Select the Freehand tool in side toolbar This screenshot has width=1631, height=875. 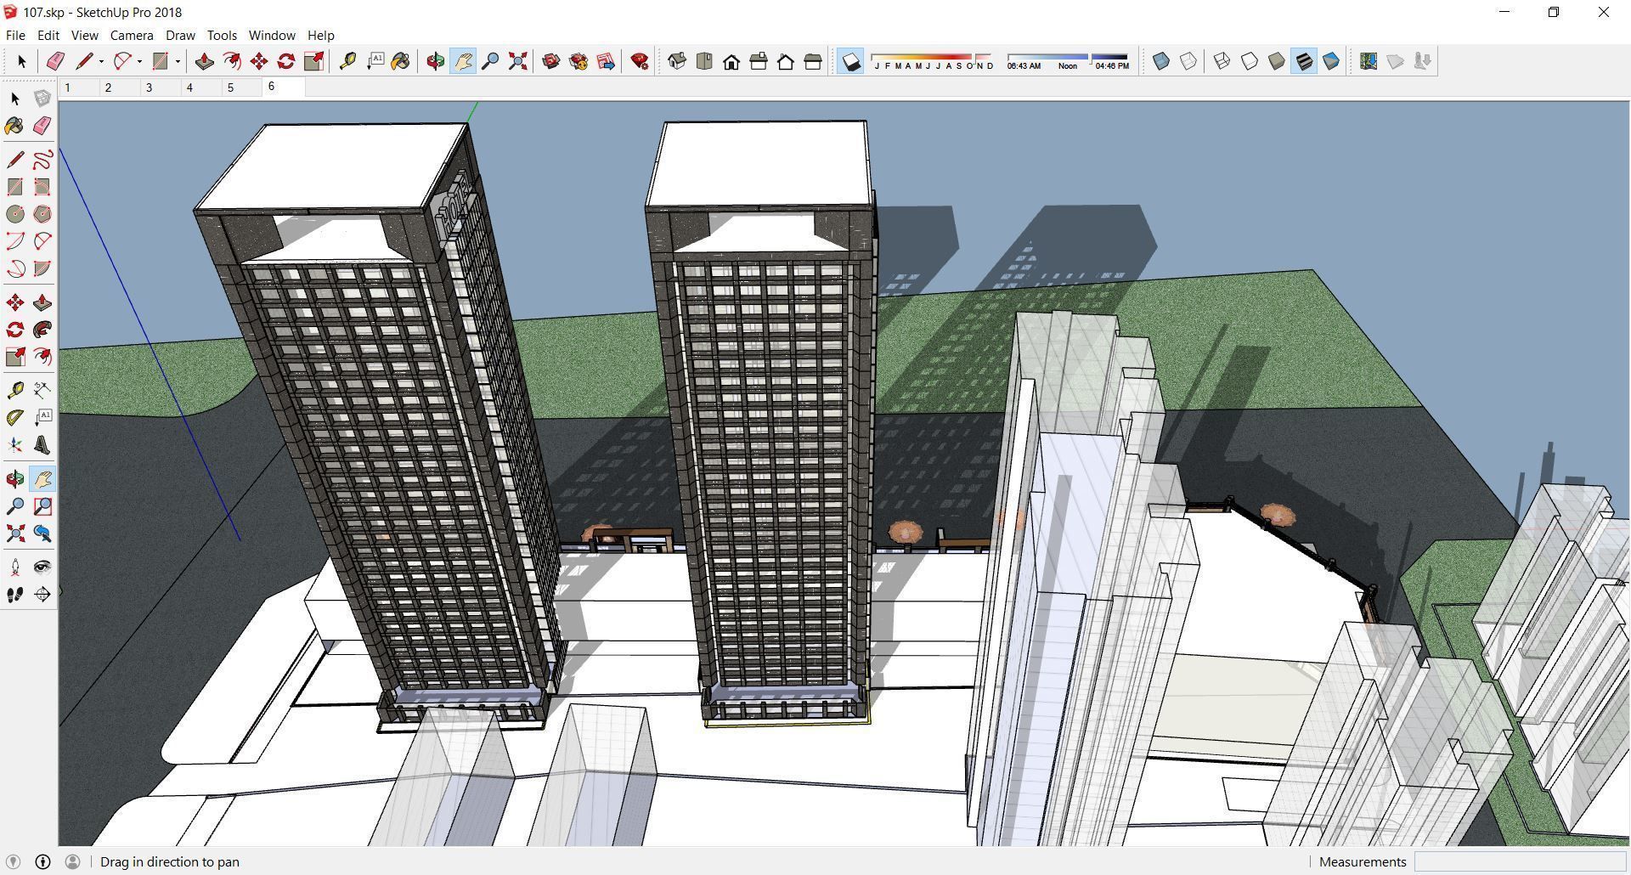tap(42, 160)
